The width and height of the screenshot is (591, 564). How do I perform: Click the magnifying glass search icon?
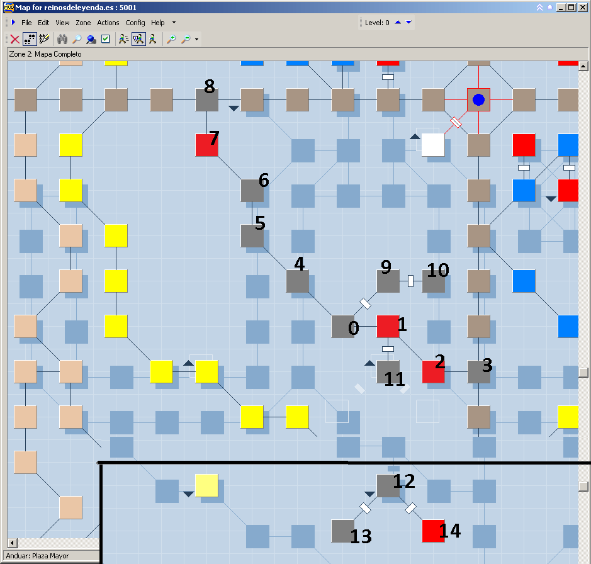tap(77, 39)
